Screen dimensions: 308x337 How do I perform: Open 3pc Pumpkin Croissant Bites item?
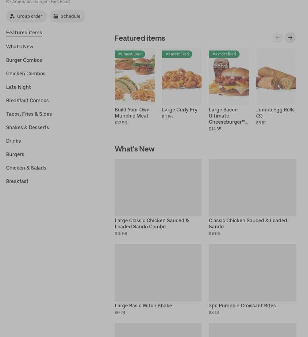click(x=242, y=305)
